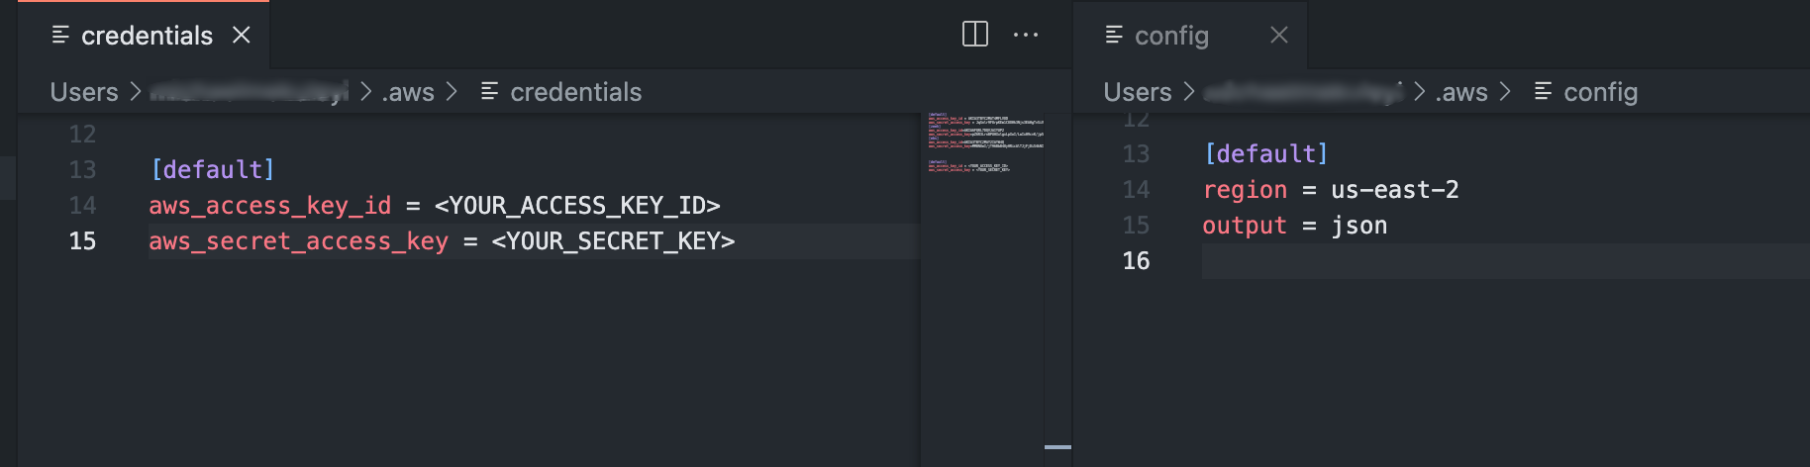Click the config tab file icon
The height and width of the screenshot is (467, 1810).
(1114, 36)
